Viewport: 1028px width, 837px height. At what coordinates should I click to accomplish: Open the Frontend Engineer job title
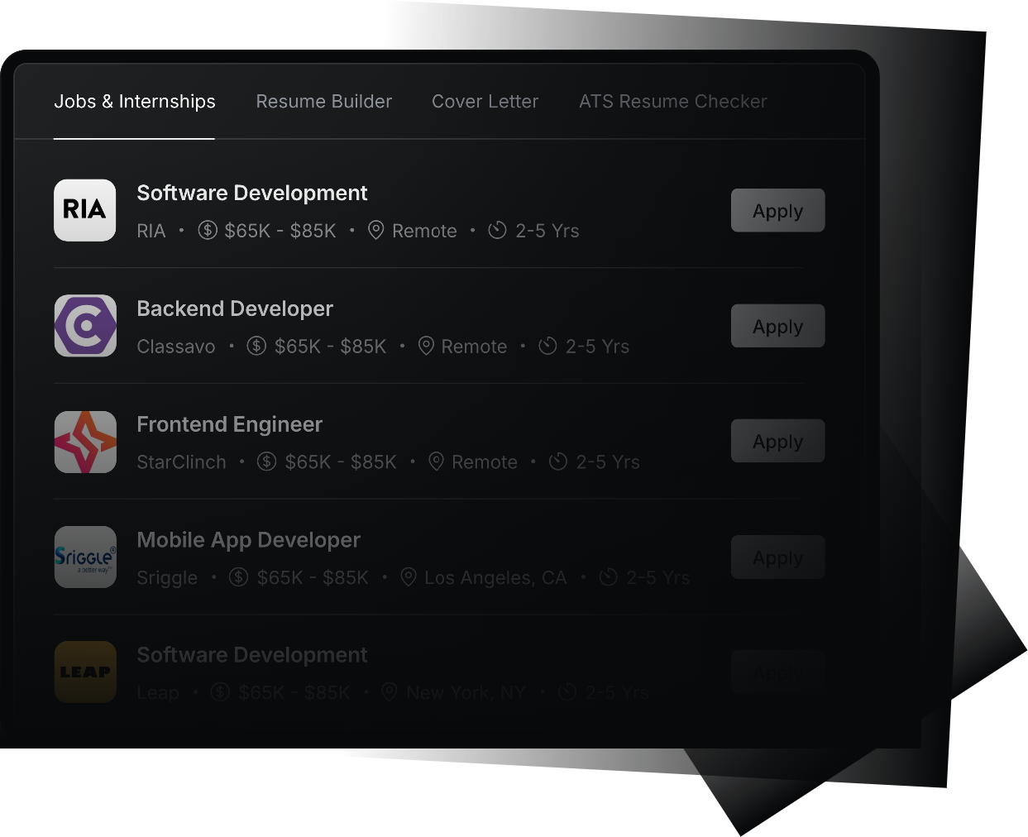tap(229, 424)
